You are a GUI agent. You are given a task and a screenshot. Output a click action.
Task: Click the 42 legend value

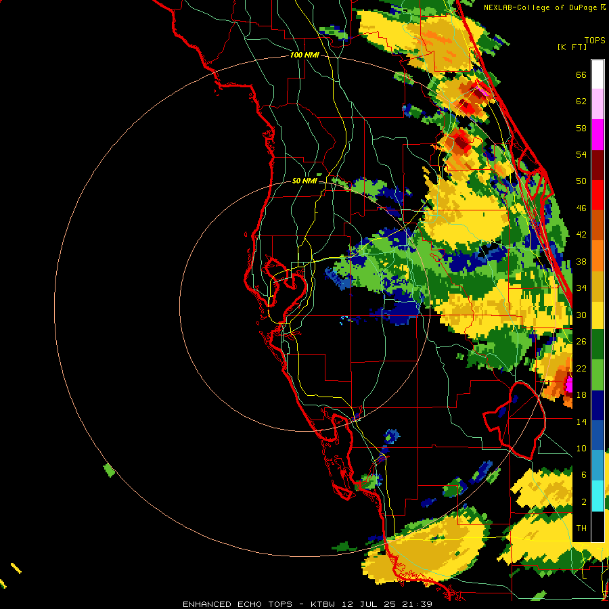pyautogui.click(x=581, y=235)
